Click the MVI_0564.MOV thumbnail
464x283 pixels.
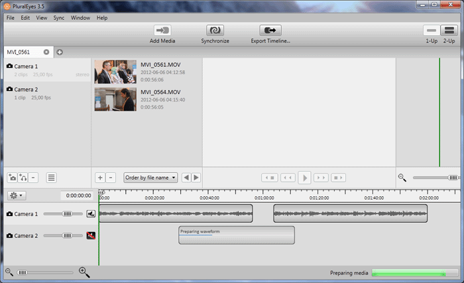(x=115, y=99)
